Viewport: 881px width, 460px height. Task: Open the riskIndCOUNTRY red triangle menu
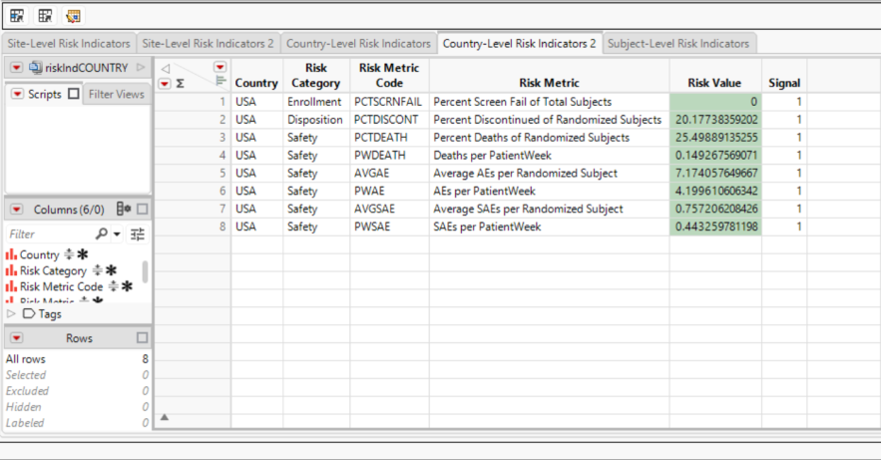(x=17, y=68)
